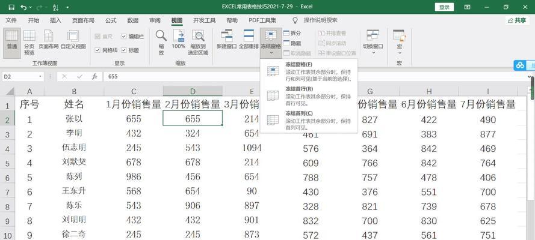Click the Save icon in title bar
The width and height of the screenshot is (535, 240).
click(x=11, y=7)
